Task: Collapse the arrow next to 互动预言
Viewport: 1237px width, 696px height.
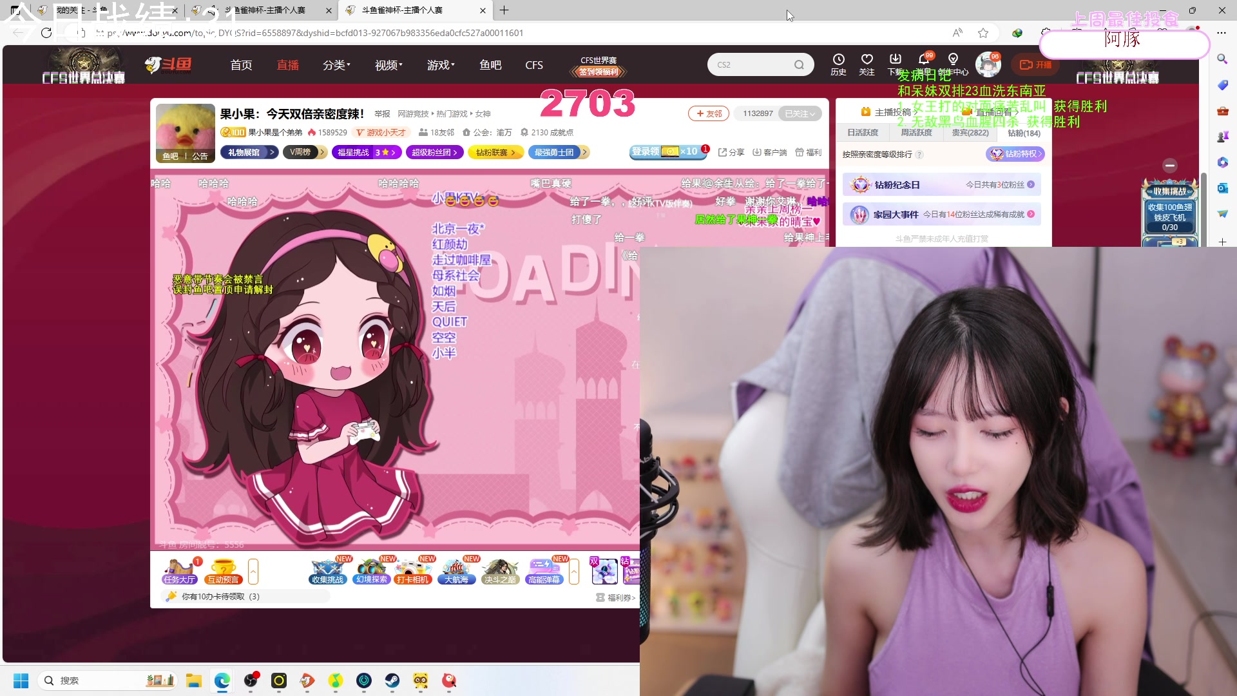Action: 253,571
